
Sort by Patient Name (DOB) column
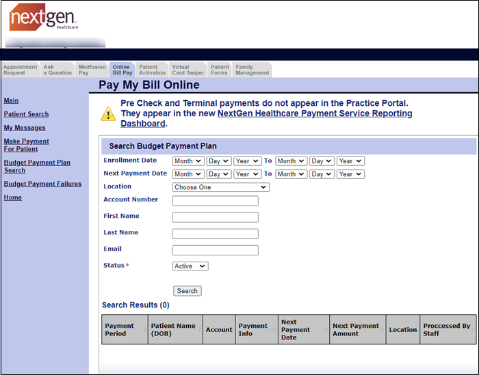click(175, 329)
